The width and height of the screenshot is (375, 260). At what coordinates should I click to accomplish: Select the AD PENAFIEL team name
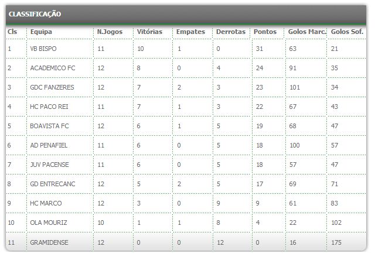click(49, 145)
